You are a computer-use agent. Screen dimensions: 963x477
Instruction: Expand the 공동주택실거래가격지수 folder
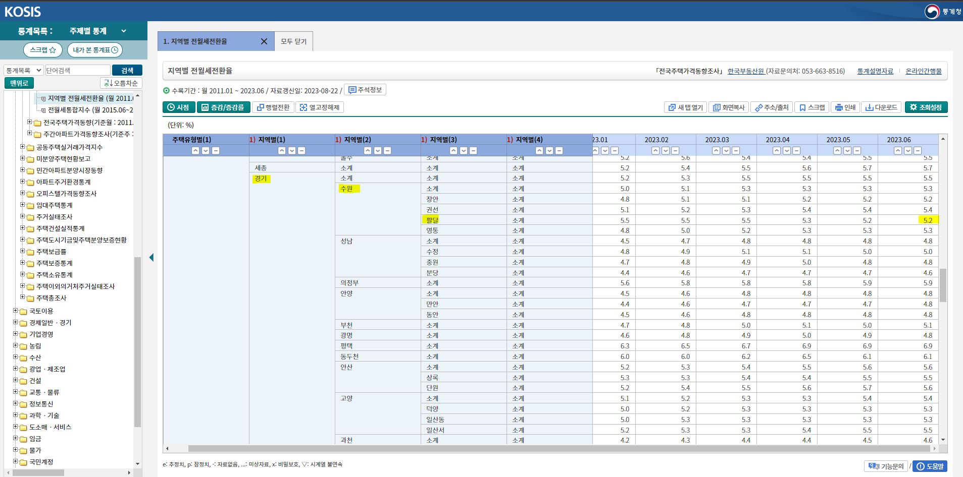click(23, 147)
